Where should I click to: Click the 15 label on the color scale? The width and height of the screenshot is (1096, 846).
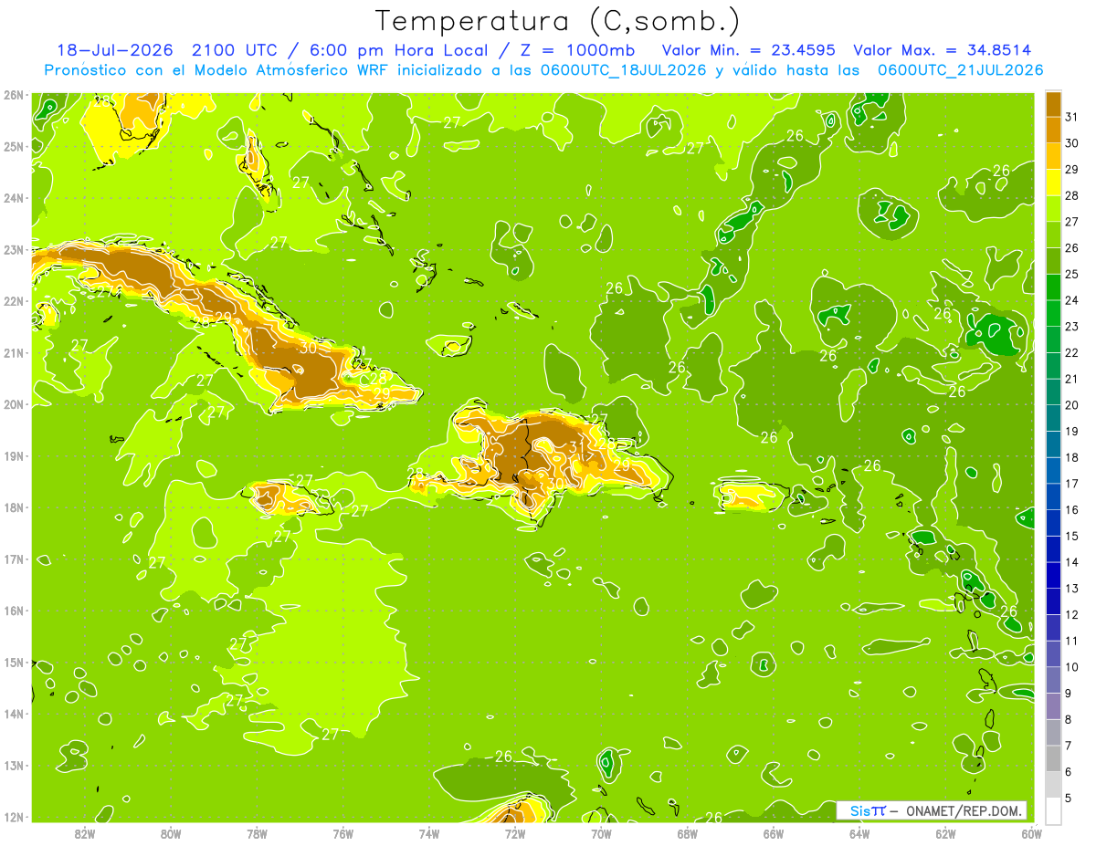1071,536
